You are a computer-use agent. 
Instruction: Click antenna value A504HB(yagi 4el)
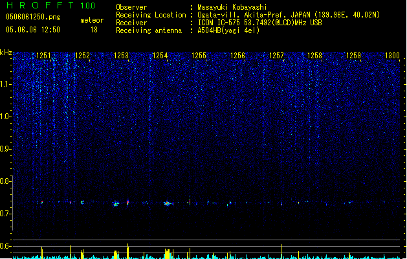coord(228,30)
